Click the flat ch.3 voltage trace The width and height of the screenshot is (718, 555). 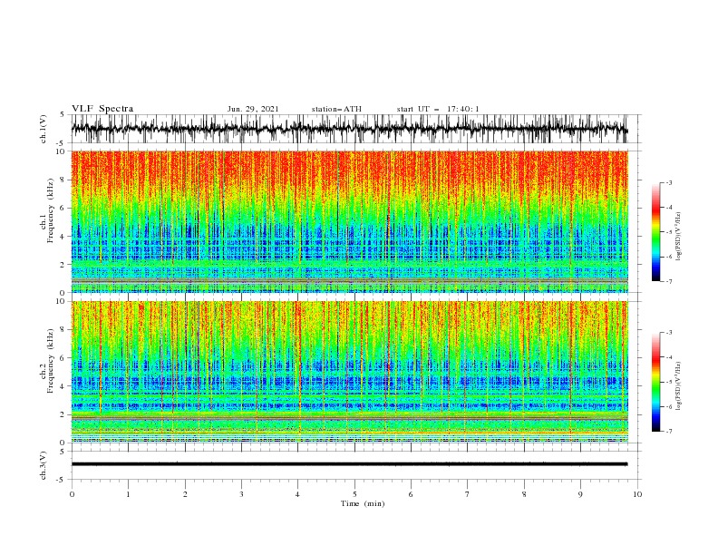pos(349,464)
